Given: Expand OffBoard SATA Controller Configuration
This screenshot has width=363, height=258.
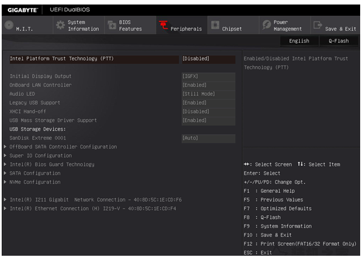Looking at the screenshot, I should (x=63, y=147).
